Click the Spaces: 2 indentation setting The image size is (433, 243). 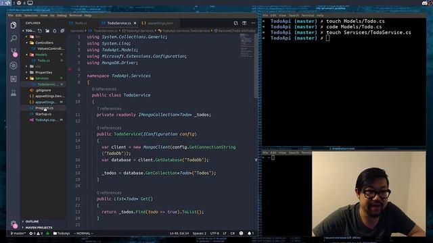[200, 234]
